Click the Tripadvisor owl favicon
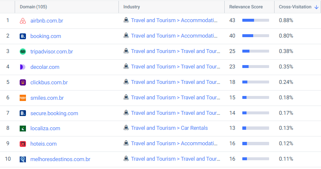 [23, 51]
